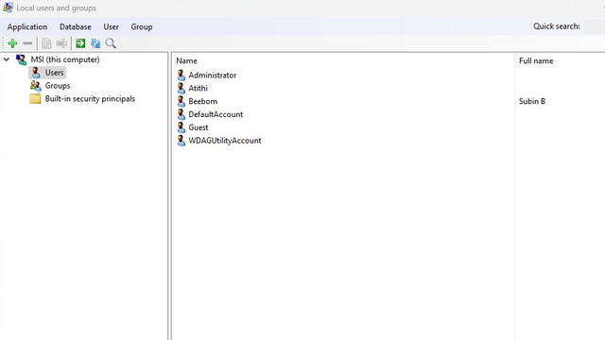Viewport: 605px width, 340px height.
Task: Click the blue refresh toolbar icon
Action: [x=95, y=43]
